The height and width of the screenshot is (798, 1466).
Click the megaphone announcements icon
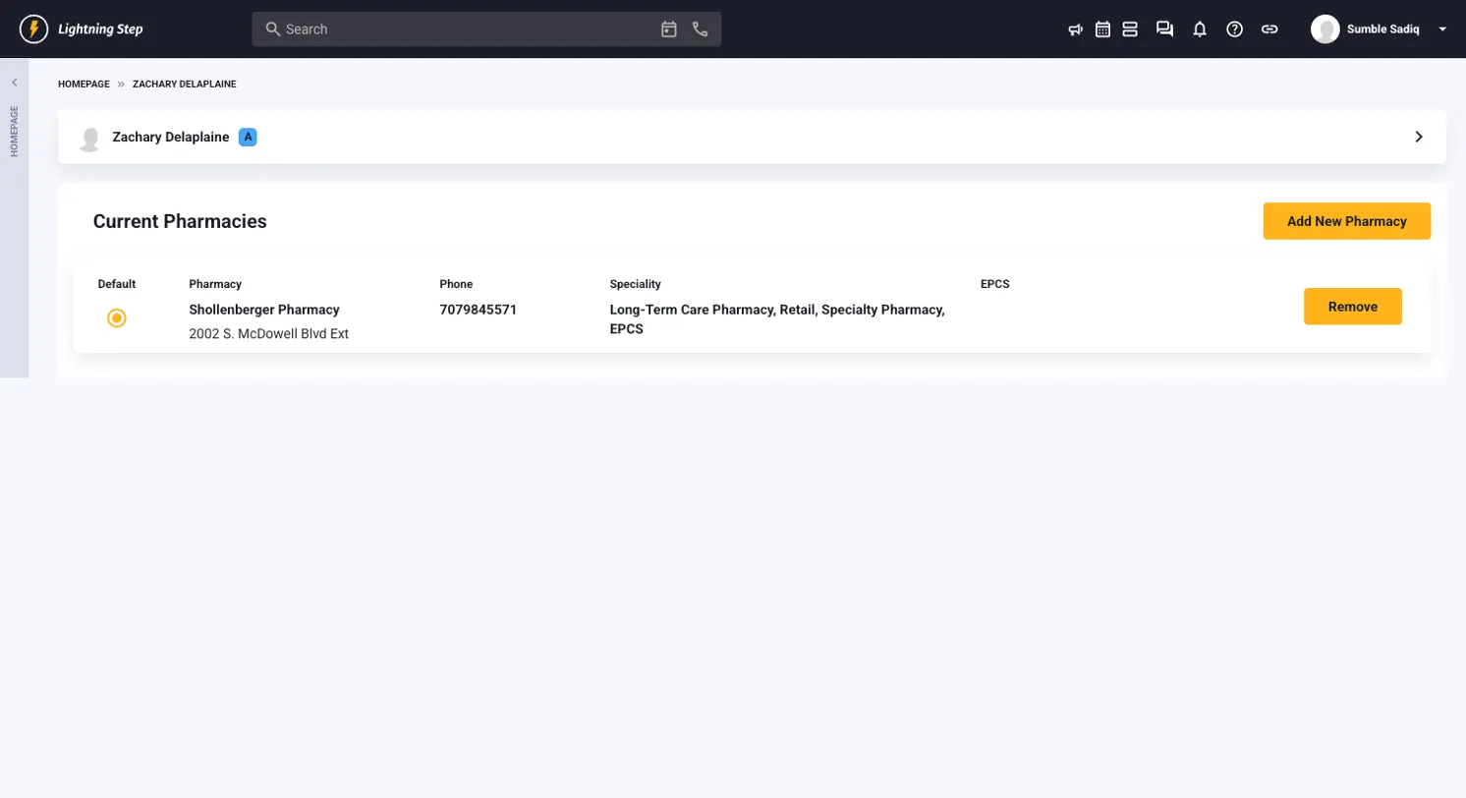click(1075, 29)
